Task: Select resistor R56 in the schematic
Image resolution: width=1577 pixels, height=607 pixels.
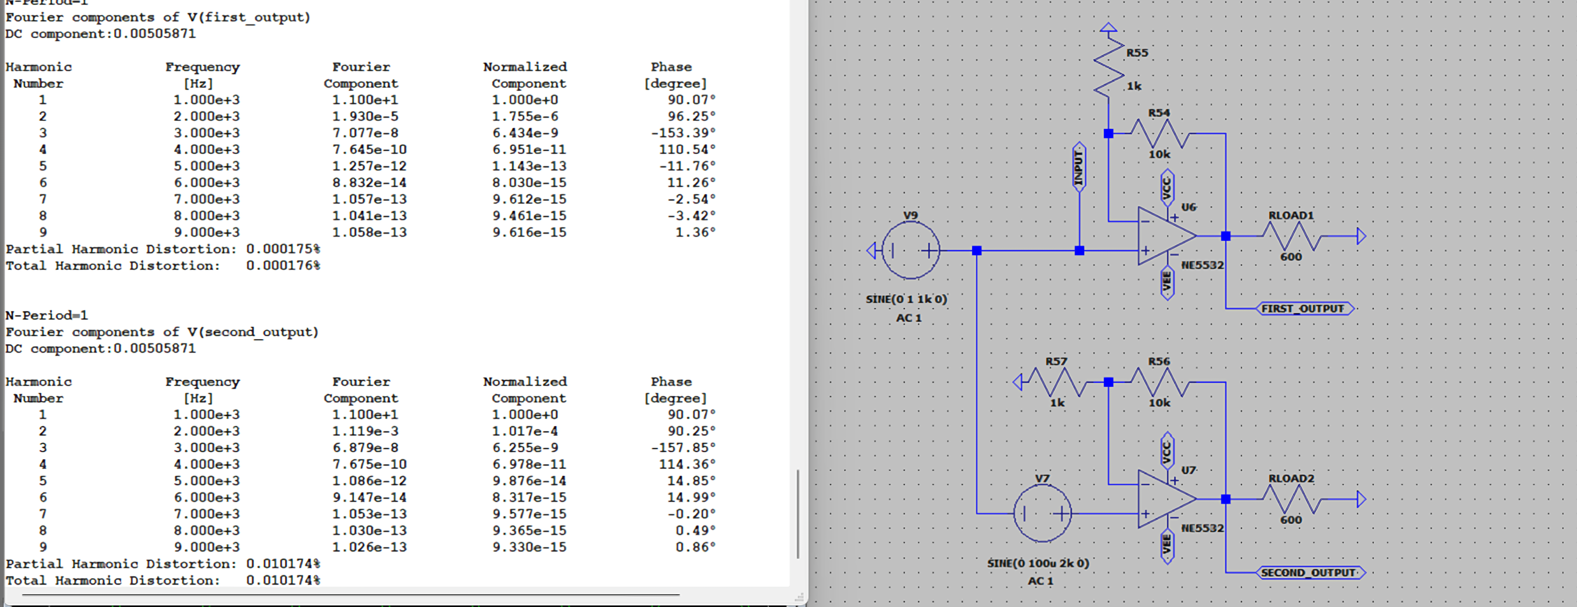Action: point(1159,382)
